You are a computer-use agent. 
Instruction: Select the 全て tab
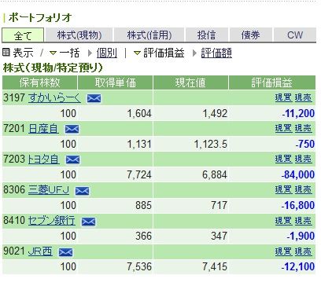23,35
